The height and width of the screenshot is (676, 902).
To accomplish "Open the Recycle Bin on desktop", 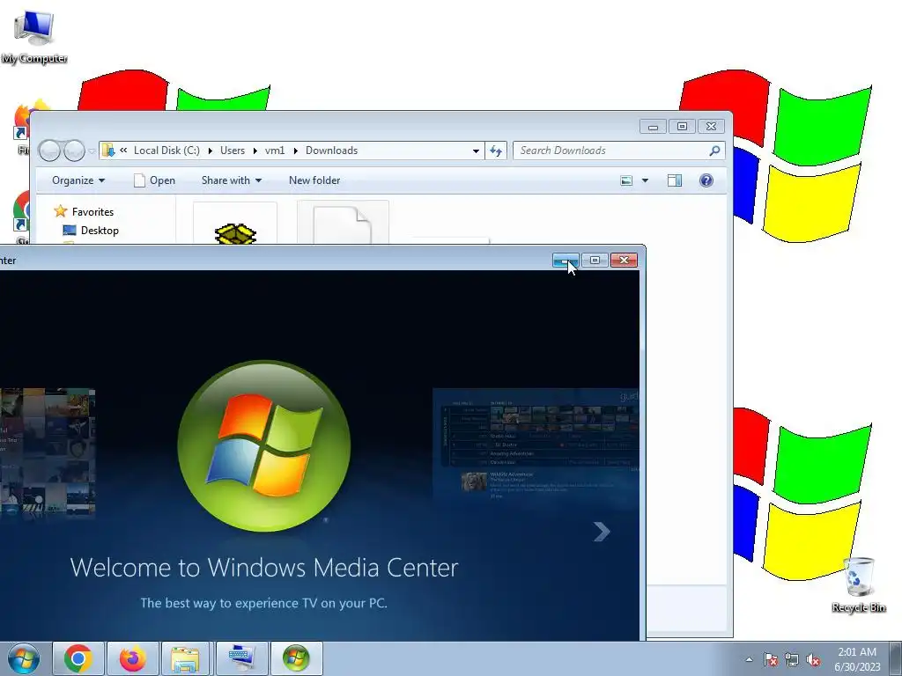I will pos(858,584).
